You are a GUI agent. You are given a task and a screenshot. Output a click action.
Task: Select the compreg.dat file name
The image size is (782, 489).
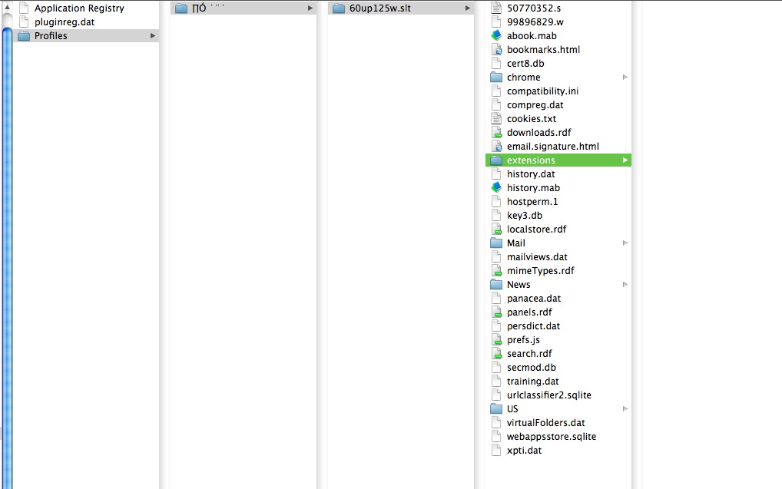coord(535,104)
